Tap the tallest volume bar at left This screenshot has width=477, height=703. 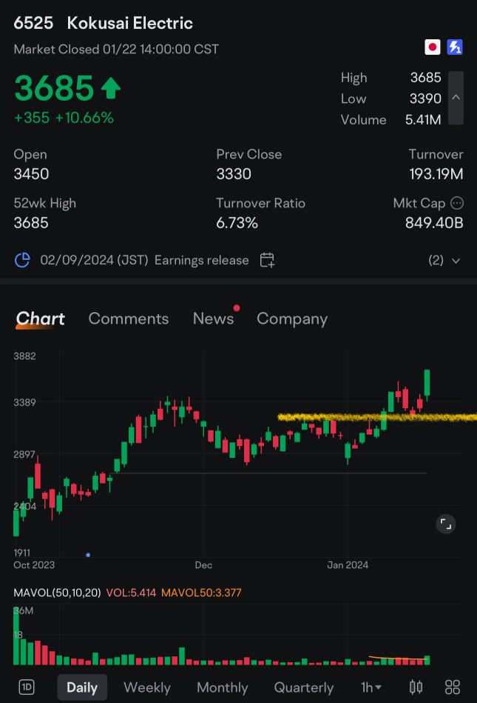16,636
